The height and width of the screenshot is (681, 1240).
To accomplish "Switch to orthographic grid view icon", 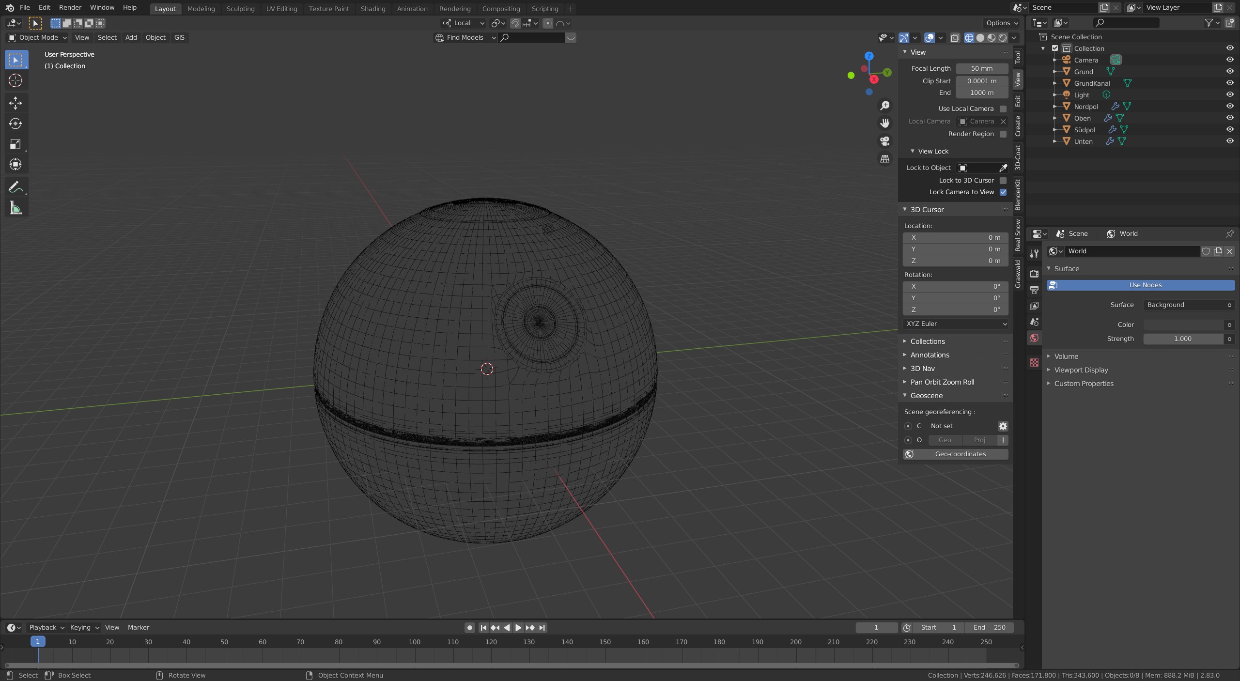I will pyautogui.click(x=885, y=159).
